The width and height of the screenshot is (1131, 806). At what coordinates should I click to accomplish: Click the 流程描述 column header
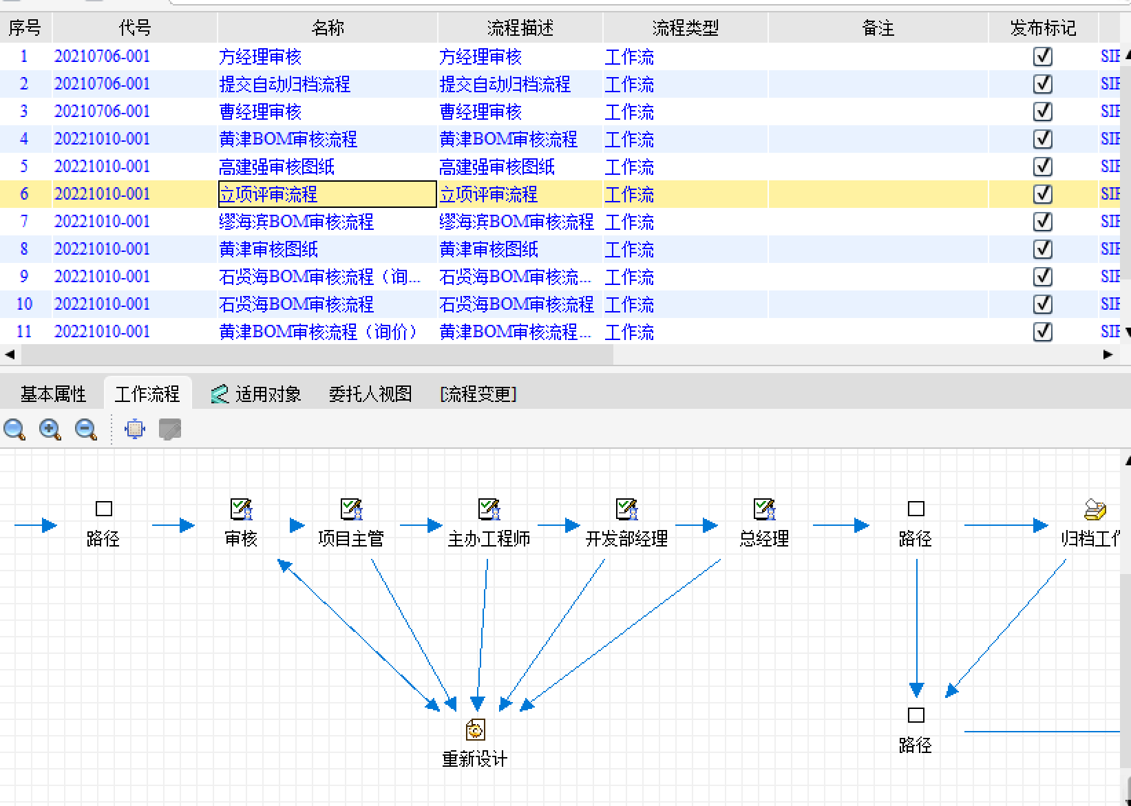[x=520, y=28]
